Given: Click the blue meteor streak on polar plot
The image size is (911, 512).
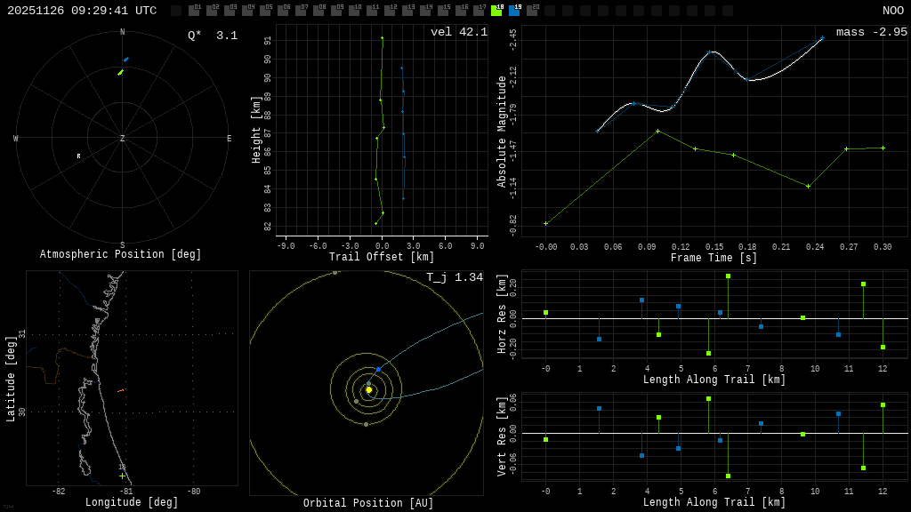Looking at the screenshot, I should 126,60.
